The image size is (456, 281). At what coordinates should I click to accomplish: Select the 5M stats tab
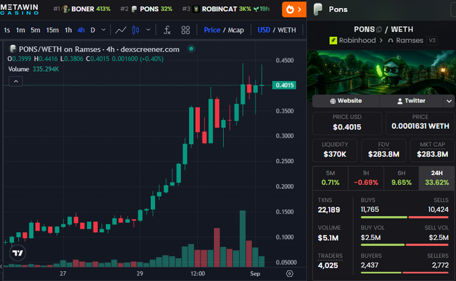coord(331,178)
